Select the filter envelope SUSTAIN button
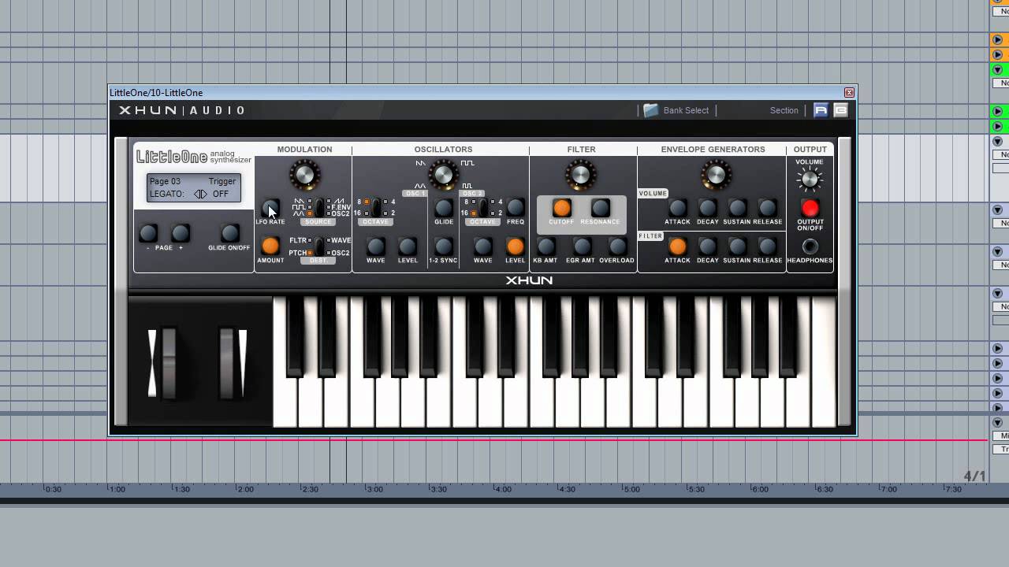Screen dimensions: 1009x567 [x=737, y=246]
